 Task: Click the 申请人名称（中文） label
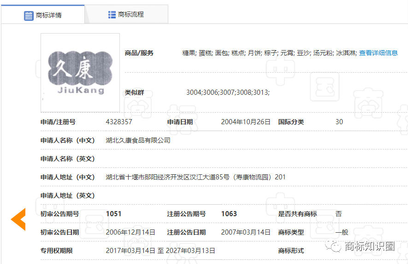tap(67, 140)
